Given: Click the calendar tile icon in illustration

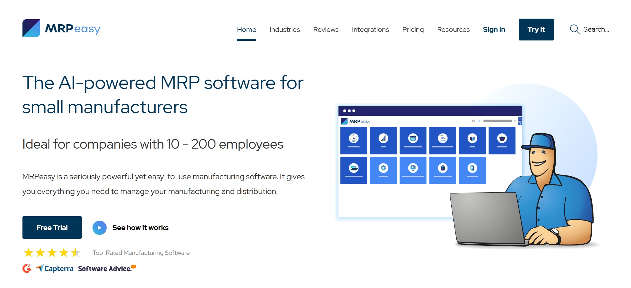Looking at the screenshot, I should [x=413, y=138].
